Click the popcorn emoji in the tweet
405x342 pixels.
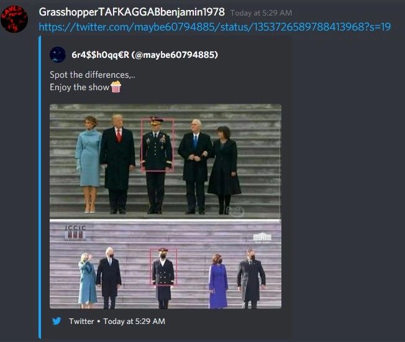(x=116, y=86)
